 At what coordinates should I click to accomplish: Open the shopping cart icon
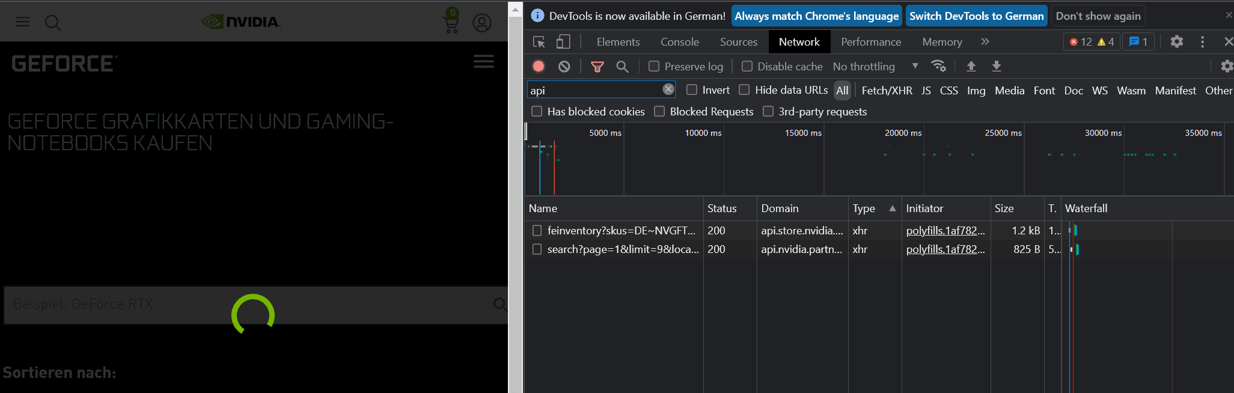(451, 21)
